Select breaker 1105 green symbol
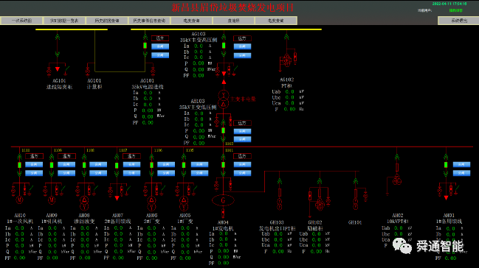The width and height of the screenshot is (479, 268). tap(184, 165)
